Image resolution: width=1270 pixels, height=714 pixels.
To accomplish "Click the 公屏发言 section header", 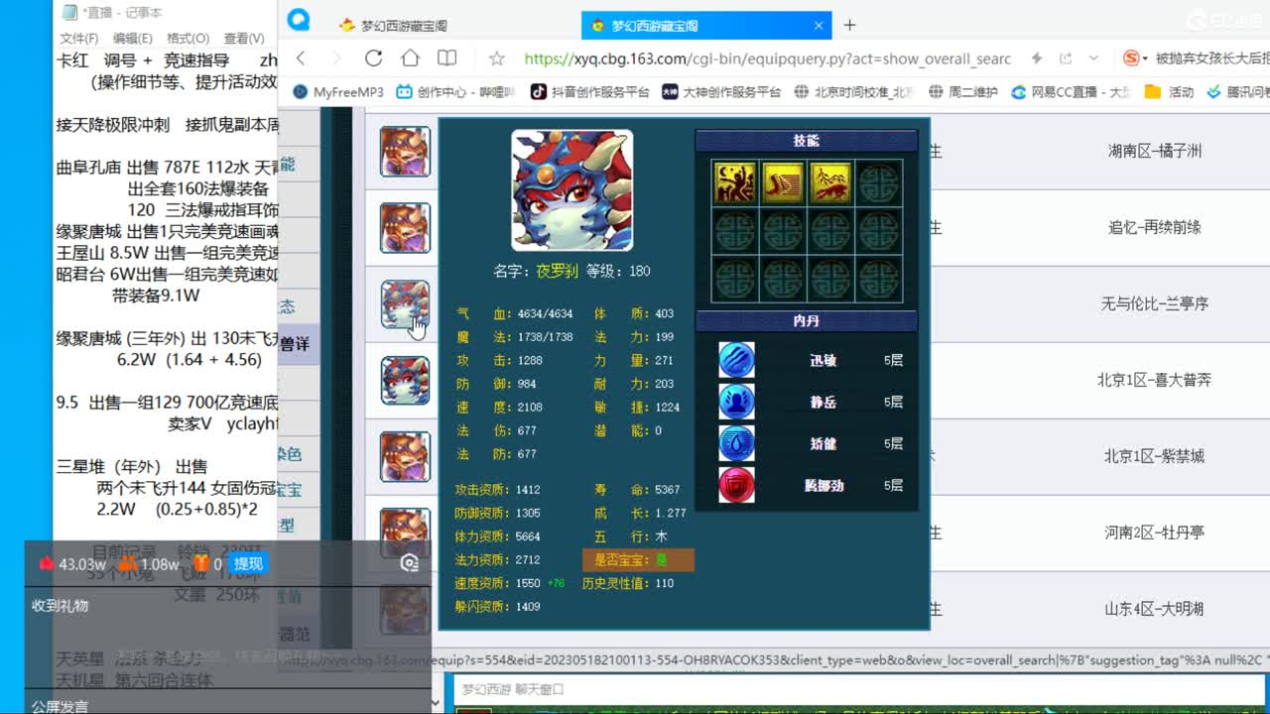I will click(x=60, y=706).
